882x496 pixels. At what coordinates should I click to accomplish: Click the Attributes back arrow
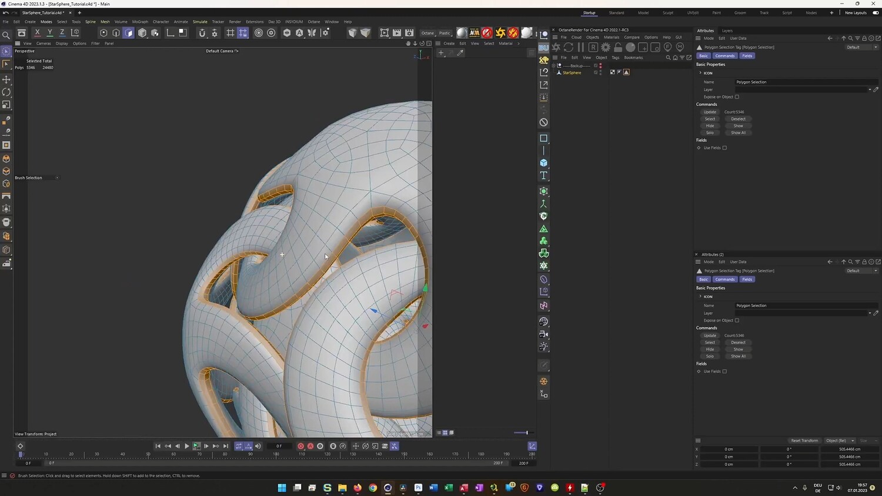[x=830, y=38]
